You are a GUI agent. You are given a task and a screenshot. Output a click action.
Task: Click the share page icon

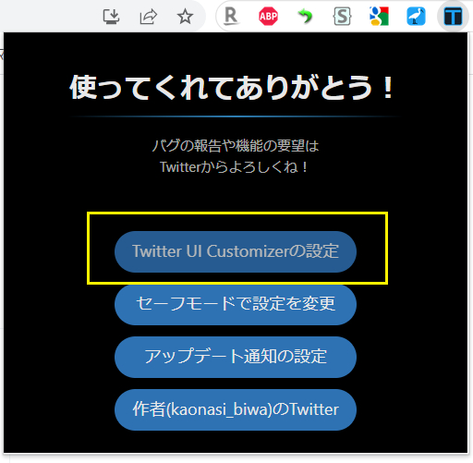click(x=149, y=17)
